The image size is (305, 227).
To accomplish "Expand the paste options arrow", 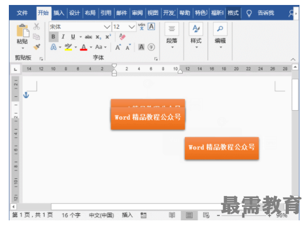I will 23,48.
